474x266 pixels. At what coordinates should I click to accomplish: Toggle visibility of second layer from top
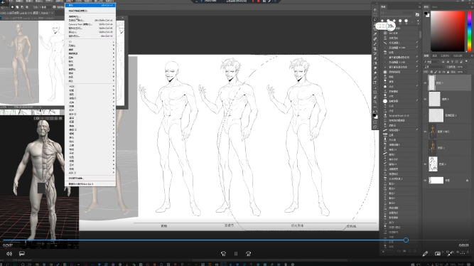tap(425, 99)
